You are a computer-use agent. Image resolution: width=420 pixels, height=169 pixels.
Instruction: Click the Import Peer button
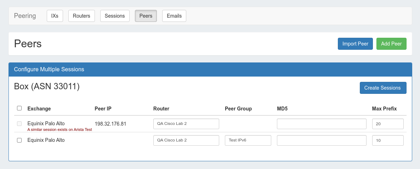pyautogui.click(x=355, y=44)
